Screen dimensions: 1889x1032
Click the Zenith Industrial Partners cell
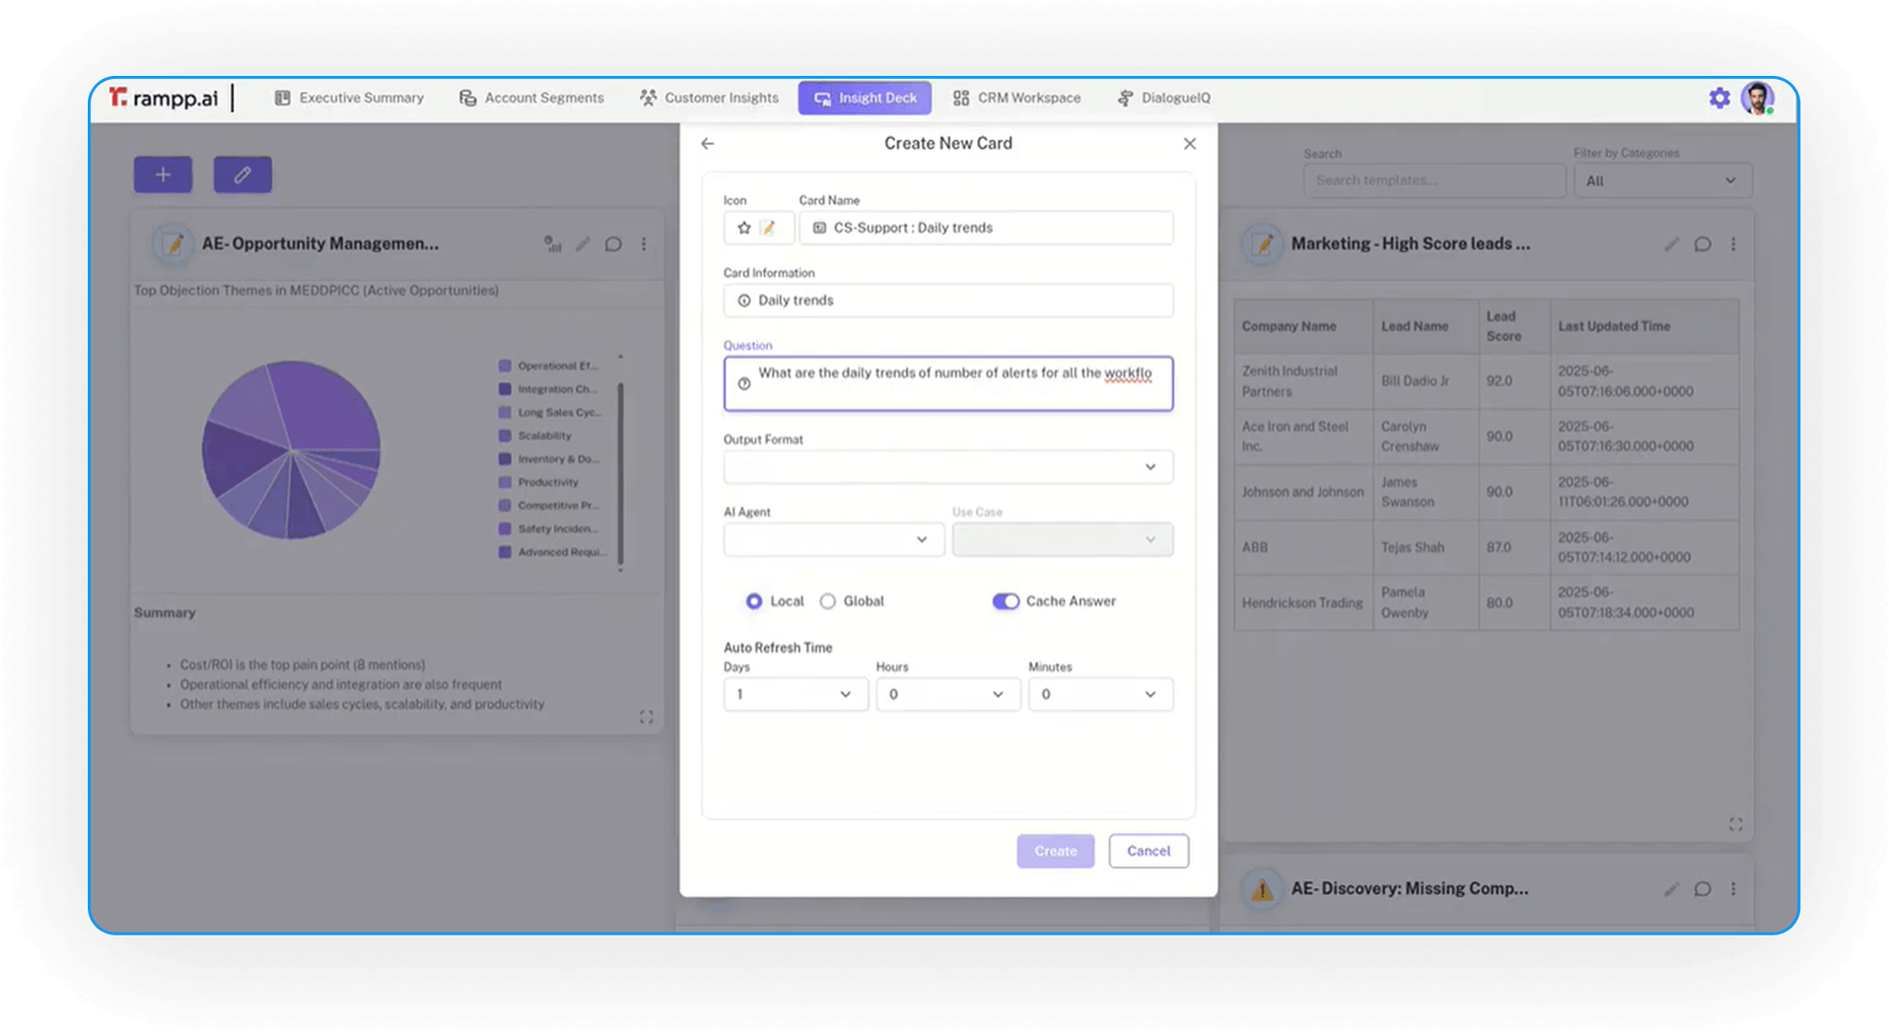[x=1302, y=381]
